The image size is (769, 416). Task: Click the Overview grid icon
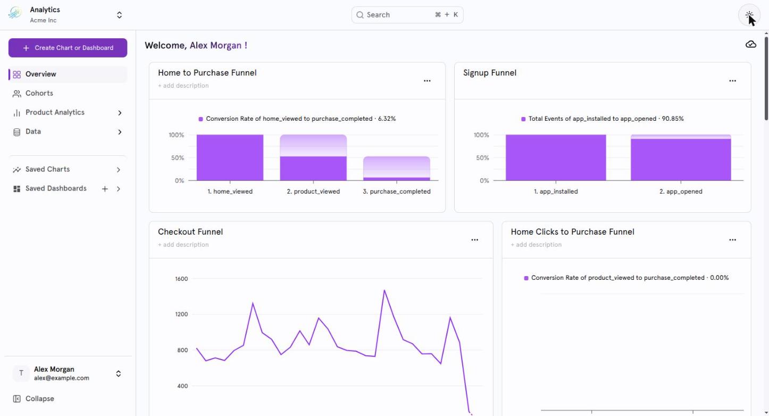pos(16,74)
